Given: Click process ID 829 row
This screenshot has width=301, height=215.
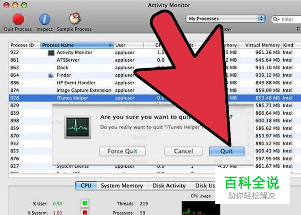Looking at the screenshot, I should (x=15, y=106).
